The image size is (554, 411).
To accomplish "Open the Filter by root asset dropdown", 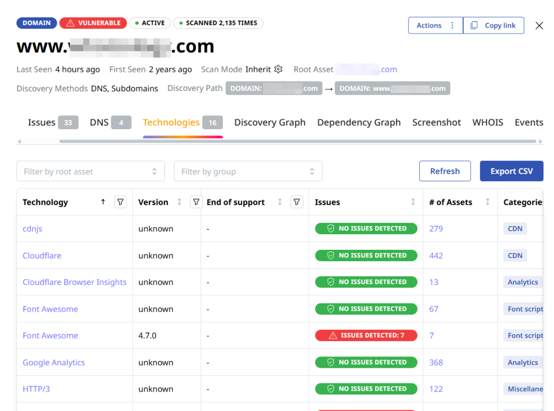I will (90, 171).
